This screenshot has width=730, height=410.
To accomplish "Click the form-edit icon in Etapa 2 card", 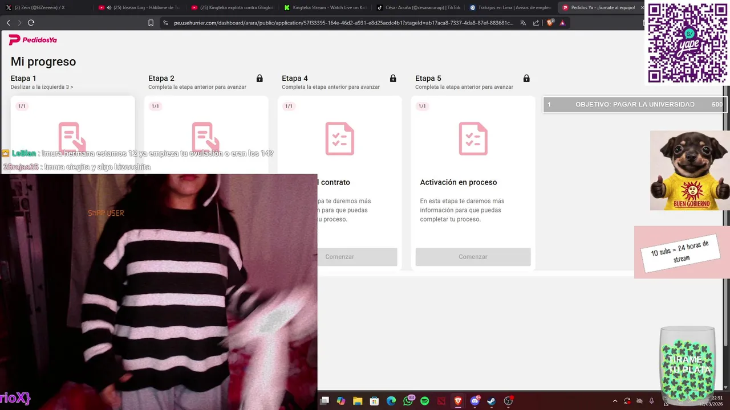I will click(x=206, y=138).
